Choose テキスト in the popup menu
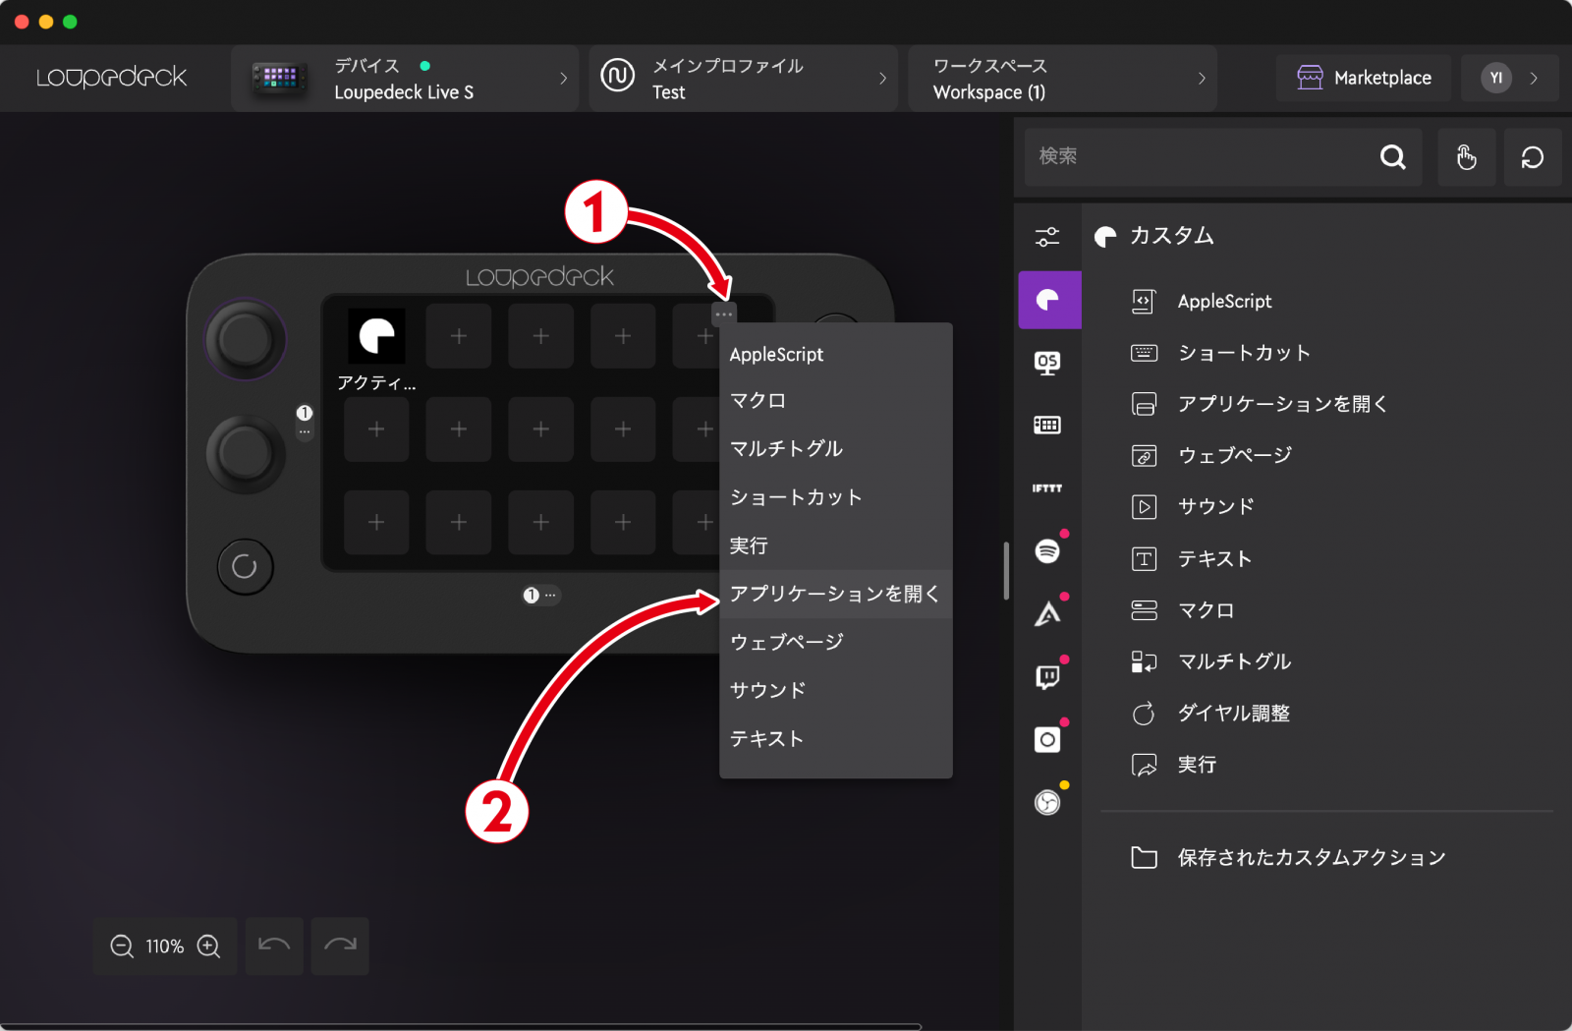The height and width of the screenshot is (1031, 1572). (x=836, y=737)
